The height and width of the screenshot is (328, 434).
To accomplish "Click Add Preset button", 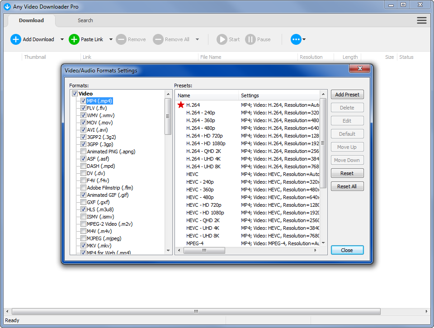I will click(347, 95).
